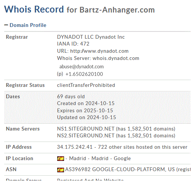The width and height of the screenshot is (191, 181).
Task: Click the 34.175.242.41 IP address
Action: click(75, 147)
